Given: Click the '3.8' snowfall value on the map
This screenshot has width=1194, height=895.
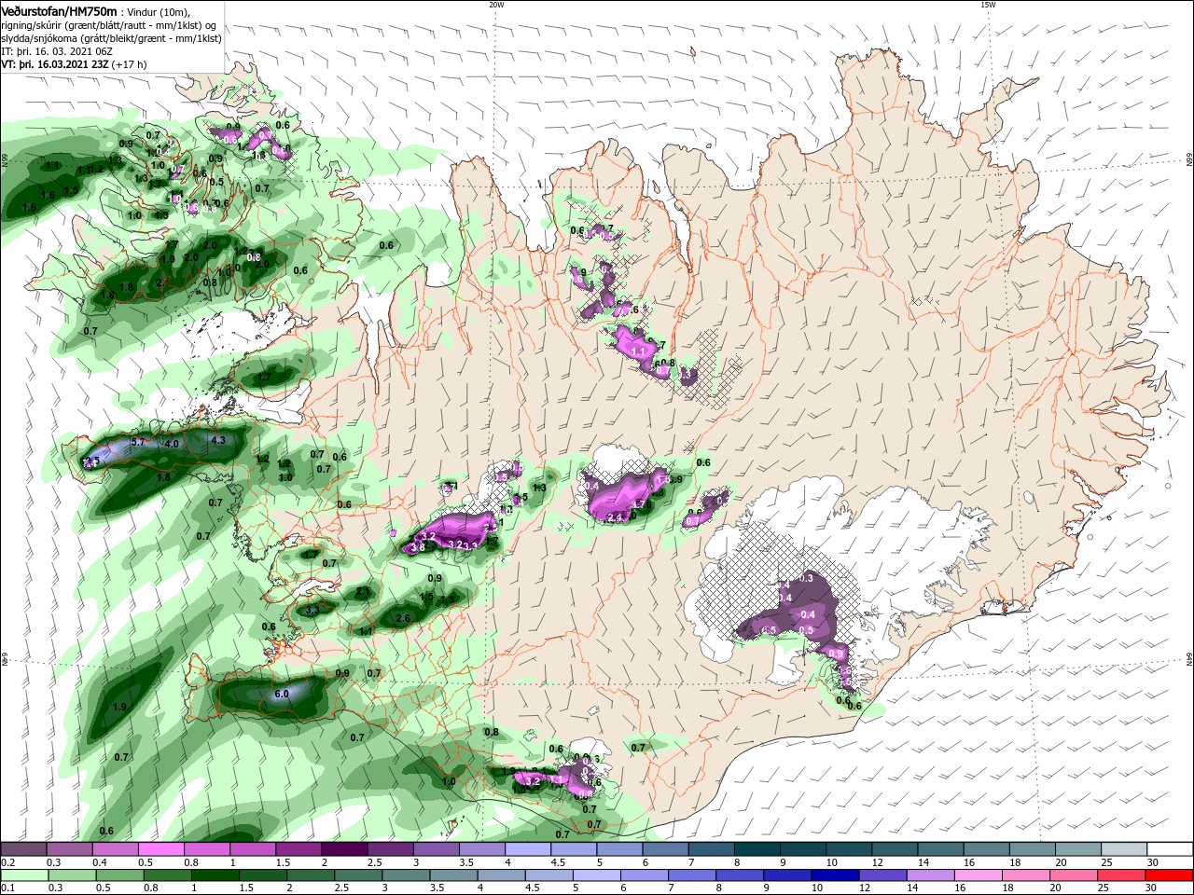Looking at the screenshot, I should [418, 548].
